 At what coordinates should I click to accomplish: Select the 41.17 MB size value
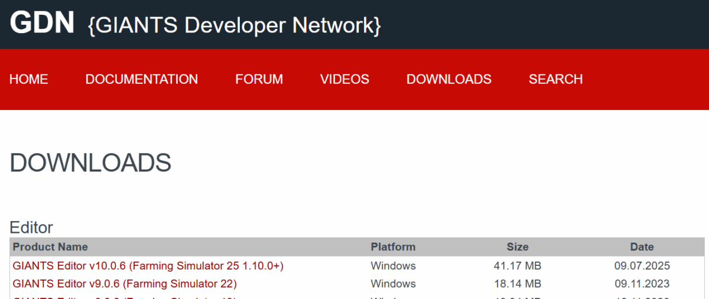(518, 266)
